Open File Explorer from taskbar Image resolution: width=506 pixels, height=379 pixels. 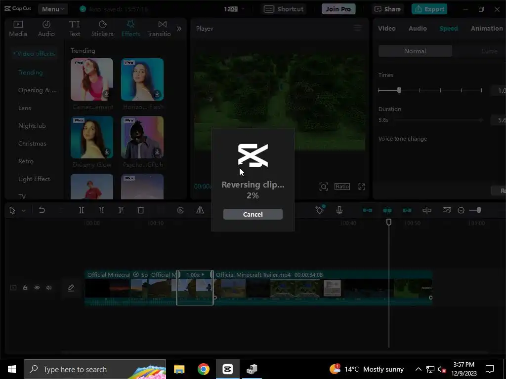[179, 369]
